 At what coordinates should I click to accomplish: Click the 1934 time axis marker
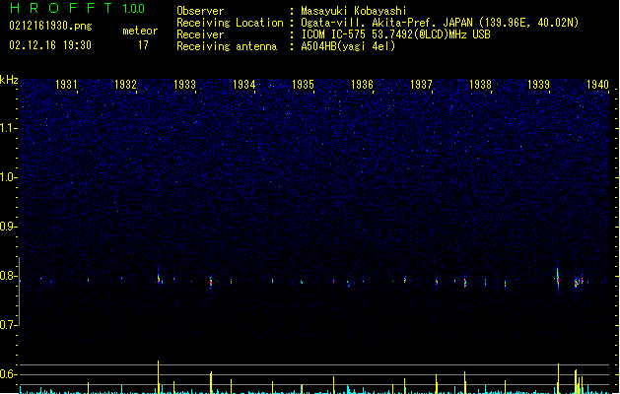tap(244, 85)
